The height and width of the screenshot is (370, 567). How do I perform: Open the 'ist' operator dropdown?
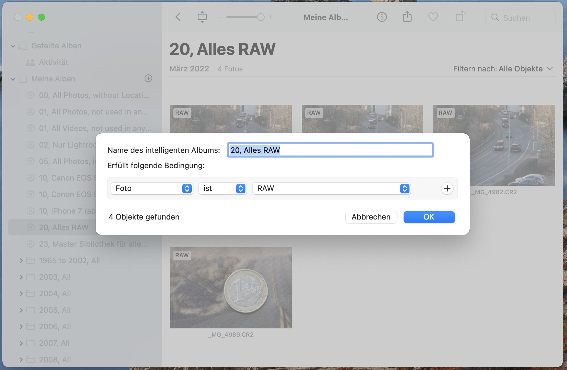[x=222, y=188]
